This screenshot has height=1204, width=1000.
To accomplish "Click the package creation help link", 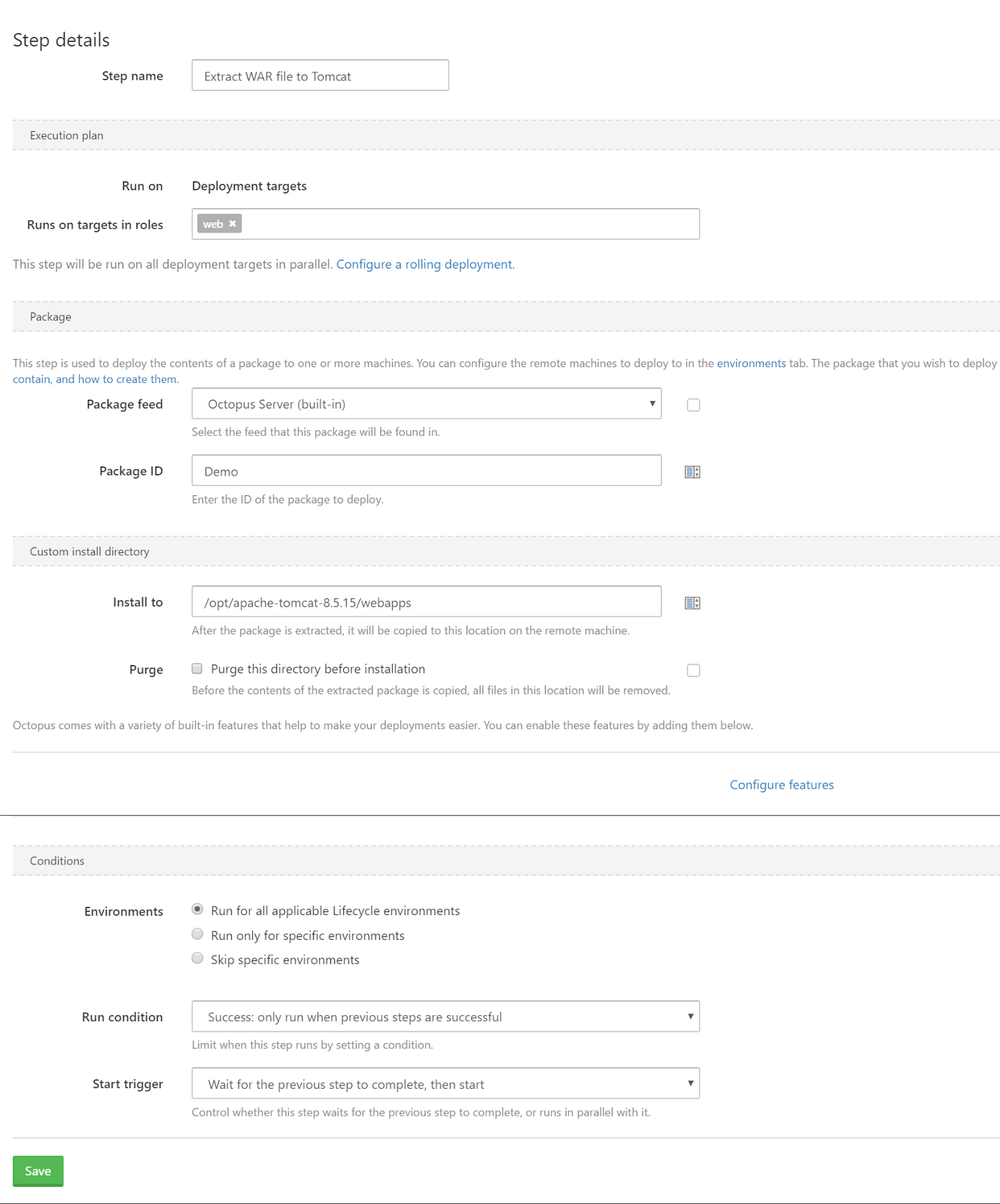I will coord(95,379).
